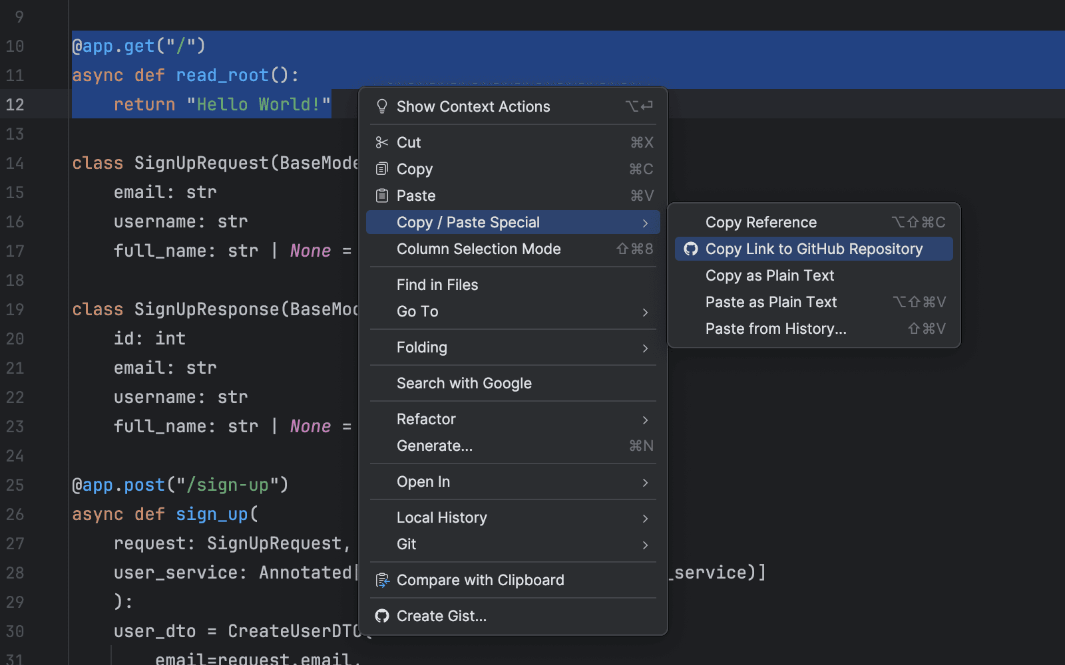Select Find in Files
This screenshot has height=665, width=1065.
[x=437, y=284]
